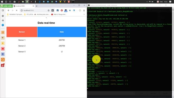Open the red Opera-style extension icon
This screenshot has width=174, height=98.
pos(62,10)
